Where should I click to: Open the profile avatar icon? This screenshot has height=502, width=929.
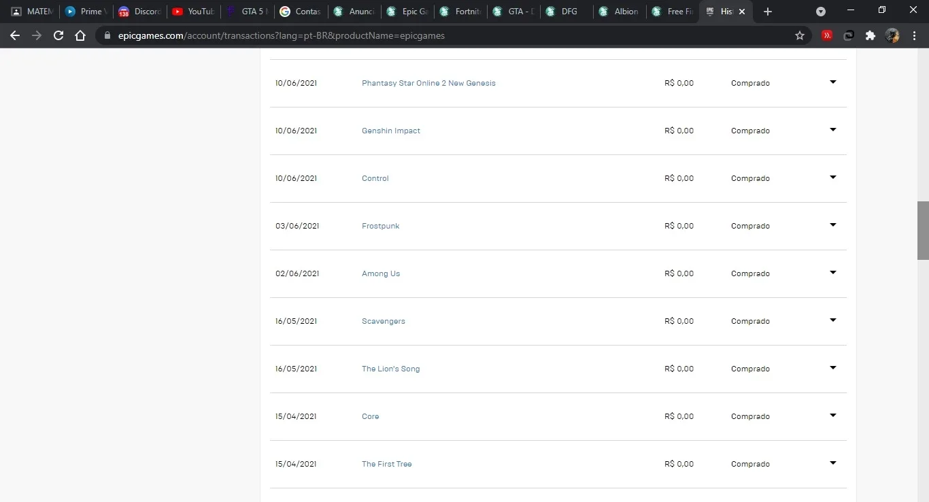pos(892,35)
